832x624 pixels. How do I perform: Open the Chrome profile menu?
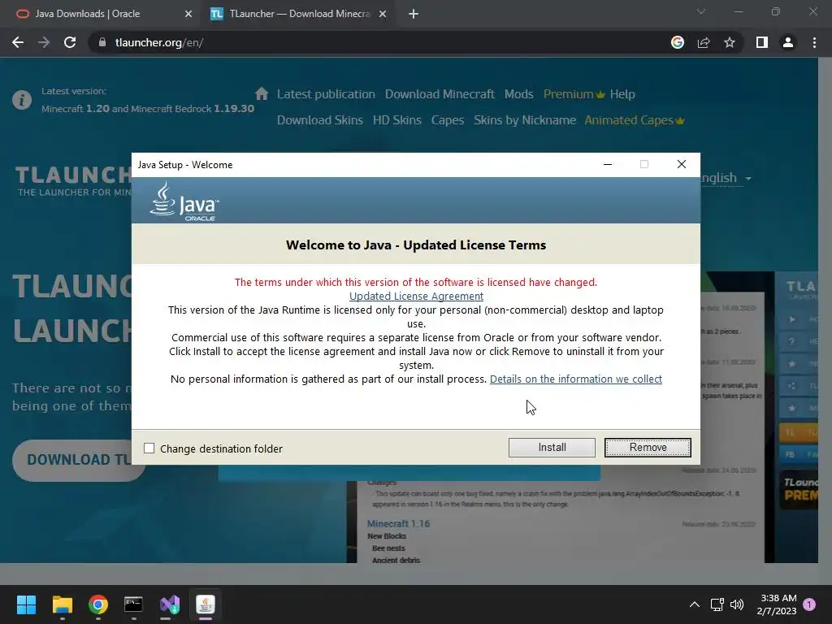coord(788,42)
